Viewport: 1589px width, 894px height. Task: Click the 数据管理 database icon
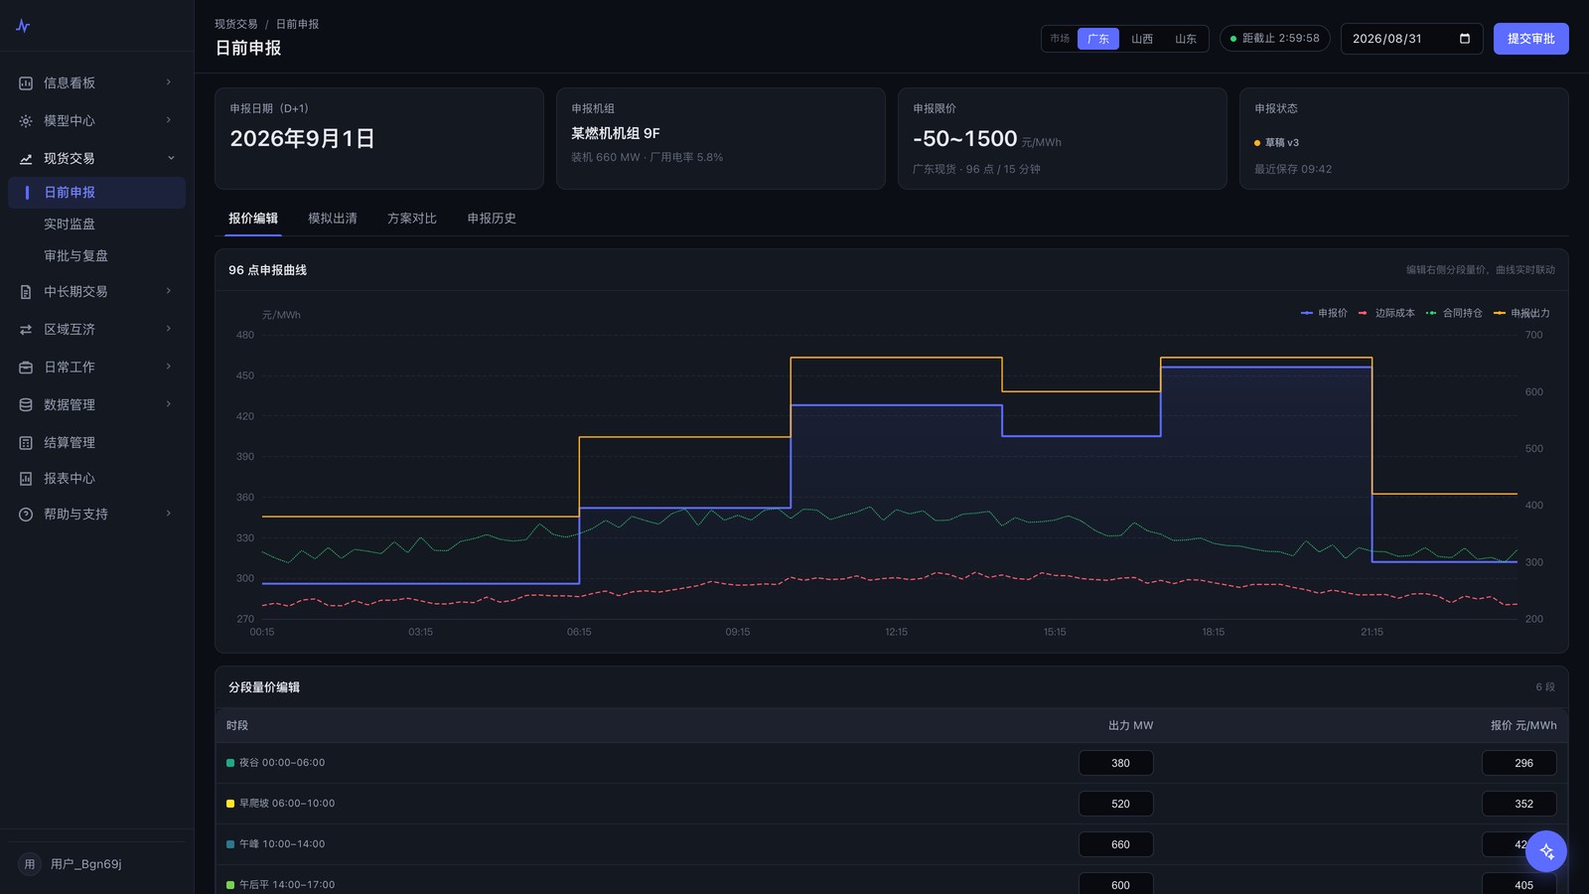tap(26, 405)
